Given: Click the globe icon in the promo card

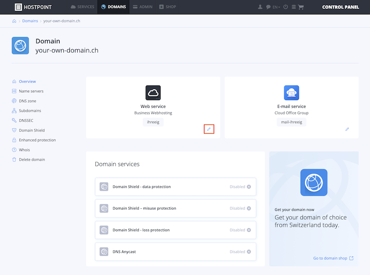Looking at the screenshot, I should (314, 182).
